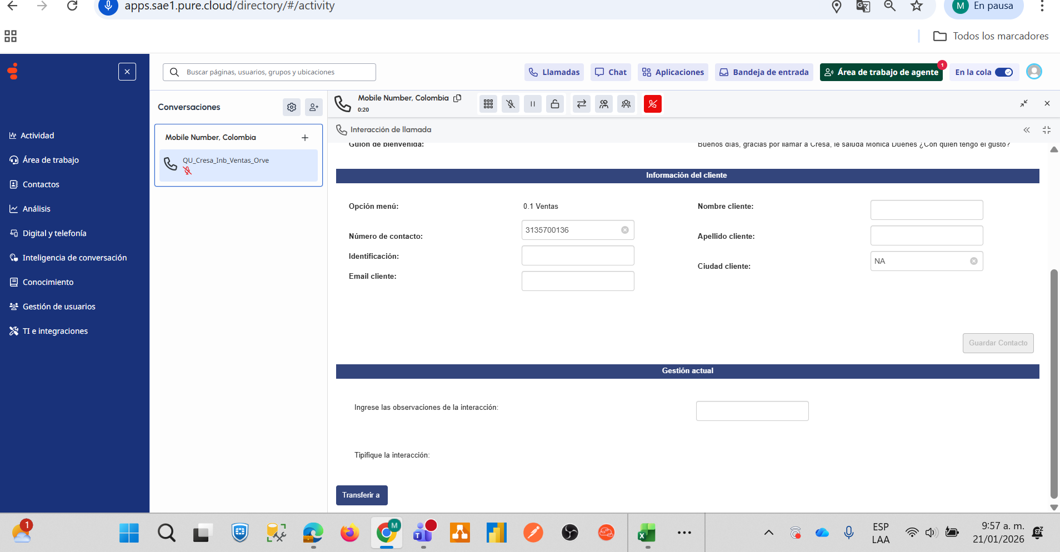Go to Contactos in the sidebar

click(x=34, y=184)
